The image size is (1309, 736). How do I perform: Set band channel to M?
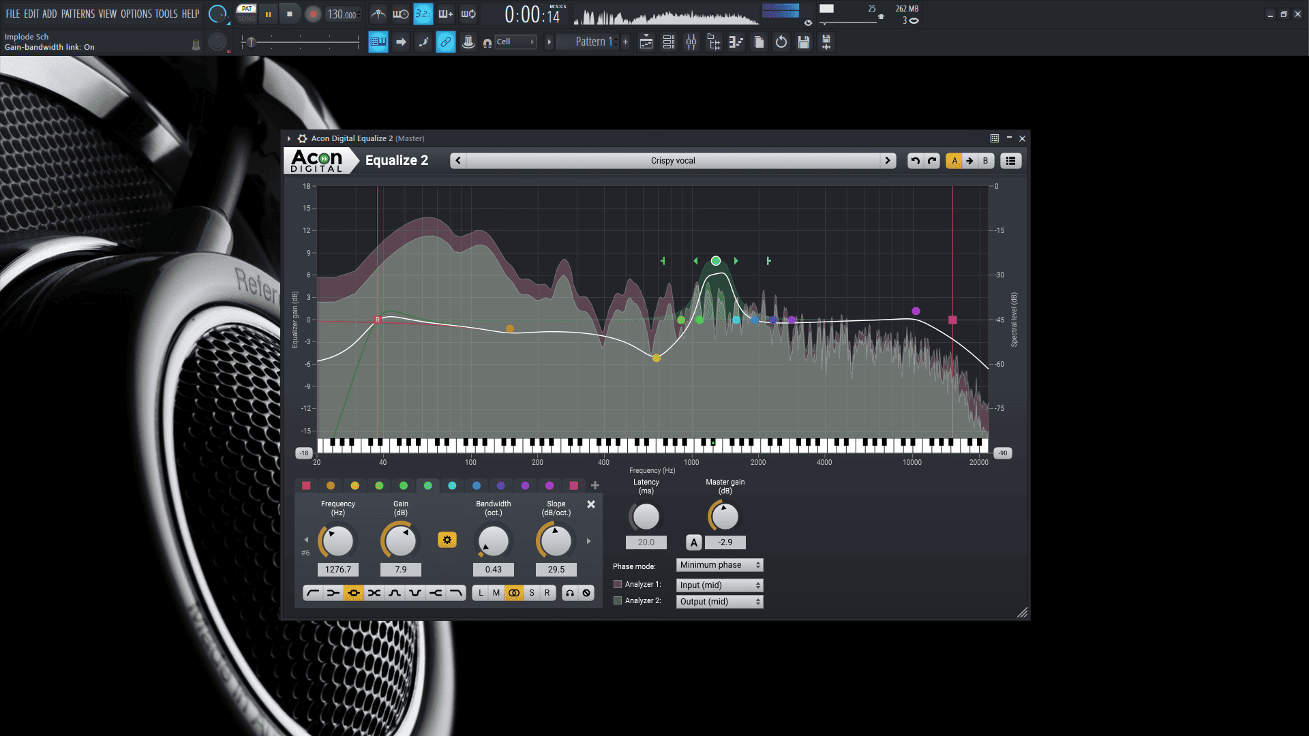(496, 593)
